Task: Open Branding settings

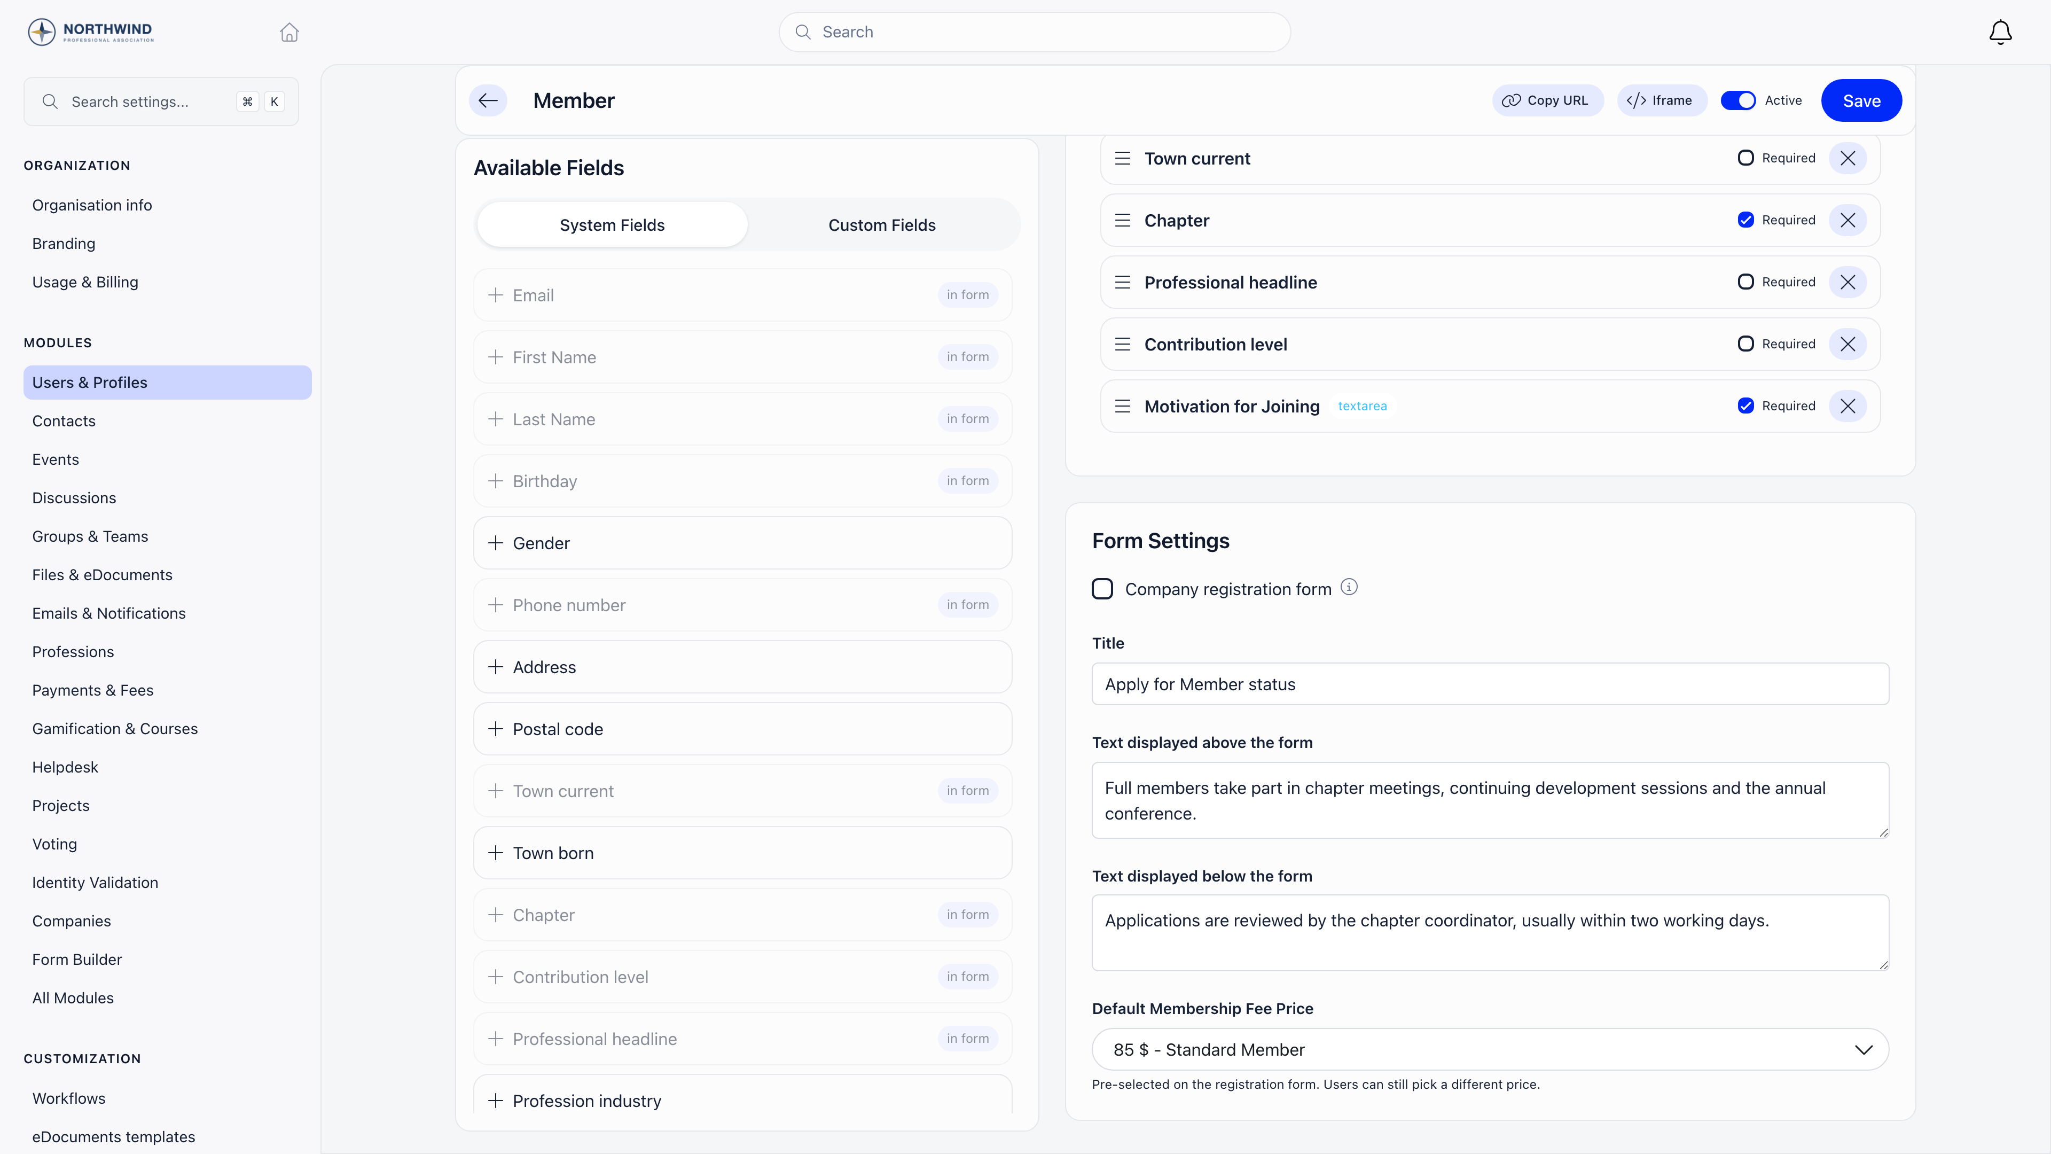Action: pos(64,244)
